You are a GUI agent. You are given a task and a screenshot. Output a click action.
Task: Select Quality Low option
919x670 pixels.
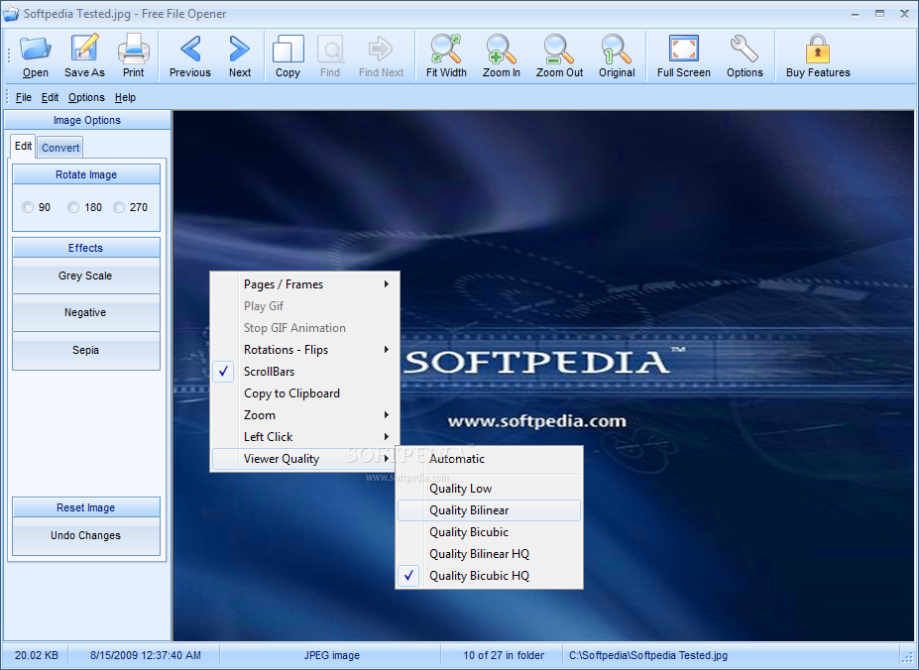(x=490, y=489)
